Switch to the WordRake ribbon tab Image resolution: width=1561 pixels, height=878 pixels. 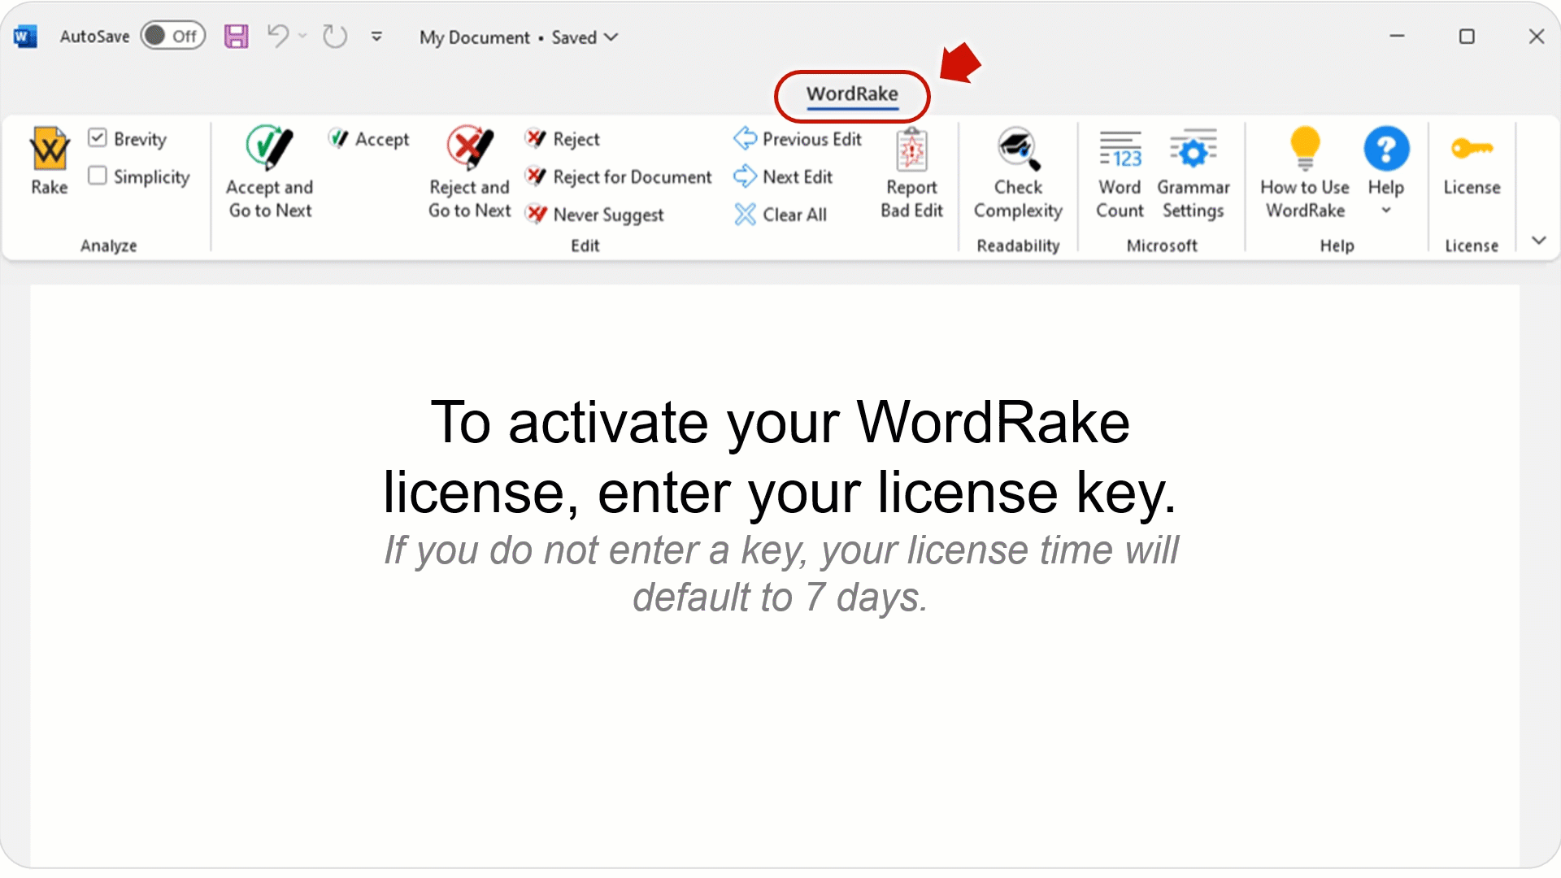[850, 94]
